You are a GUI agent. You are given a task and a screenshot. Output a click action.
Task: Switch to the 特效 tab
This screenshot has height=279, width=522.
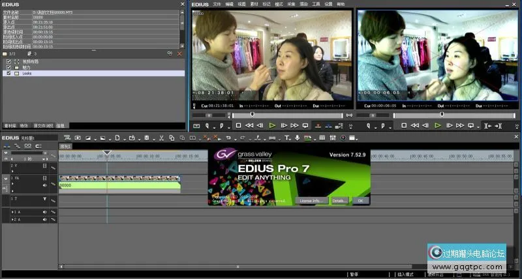24,125
